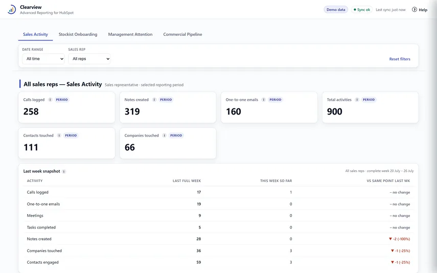Click info icon beside Contacts touched card

click(59, 135)
